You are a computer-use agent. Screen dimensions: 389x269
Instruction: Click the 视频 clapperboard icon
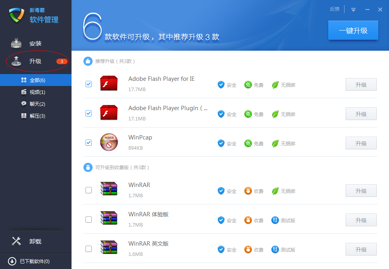24,92
